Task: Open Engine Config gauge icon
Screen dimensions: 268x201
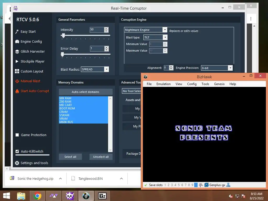Action: pyautogui.click(x=17, y=42)
